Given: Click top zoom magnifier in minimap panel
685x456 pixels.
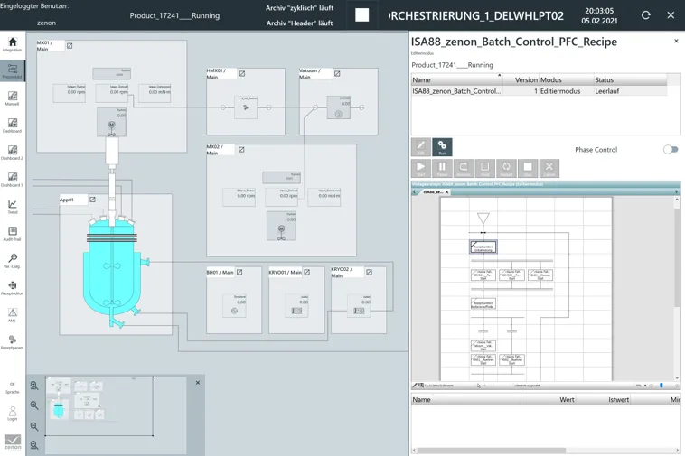Looking at the screenshot, I should click(34, 386).
